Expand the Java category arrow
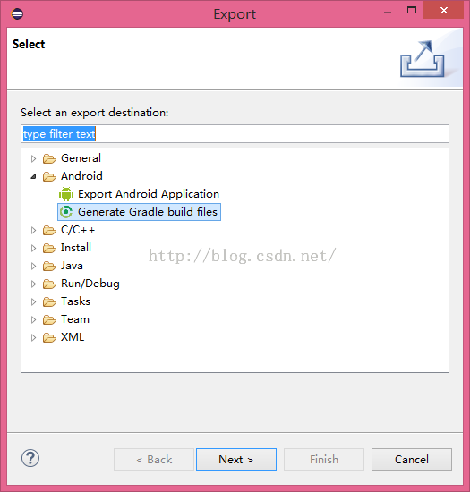Screen dimensions: 470x492 33,266
